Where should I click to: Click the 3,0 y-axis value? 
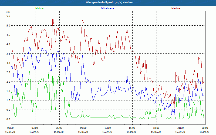pyautogui.click(x=8, y=63)
